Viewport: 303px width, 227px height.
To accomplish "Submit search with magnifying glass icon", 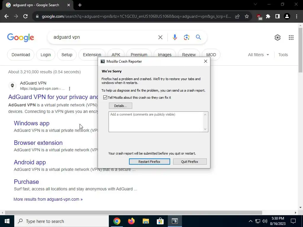I will coord(198,37).
